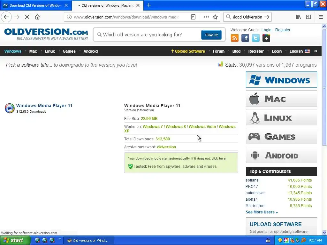Close the 'Download Old Versions' tab
This screenshot has height=245, width=327.
66,5
